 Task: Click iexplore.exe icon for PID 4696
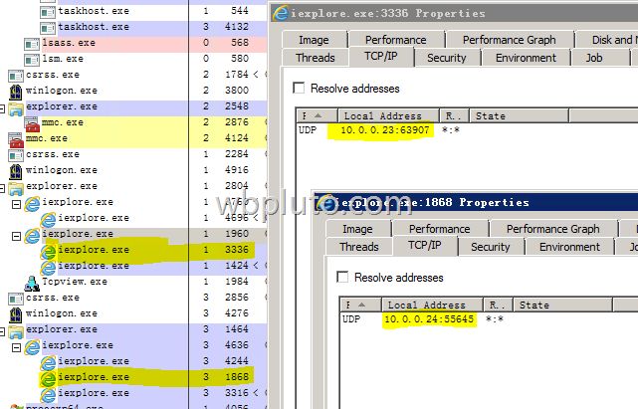(x=48, y=219)
